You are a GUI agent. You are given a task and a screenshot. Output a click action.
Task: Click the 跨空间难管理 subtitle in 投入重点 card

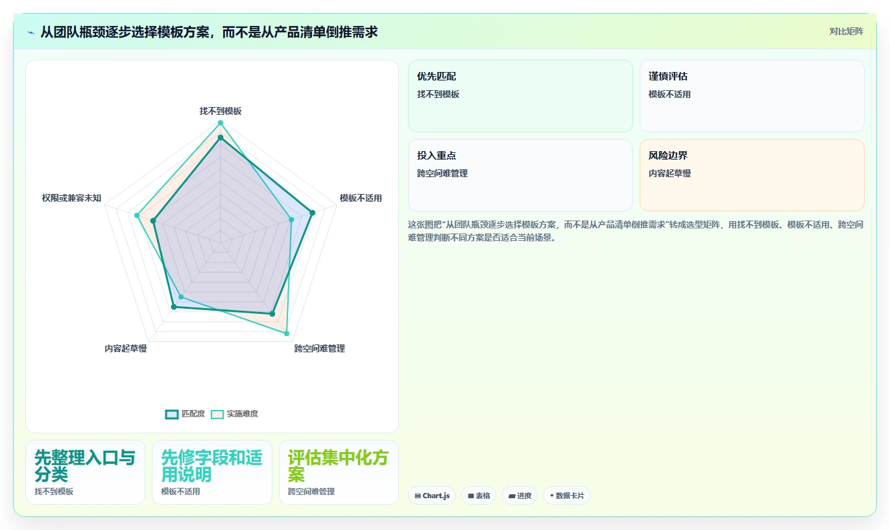tap(442, 173)
